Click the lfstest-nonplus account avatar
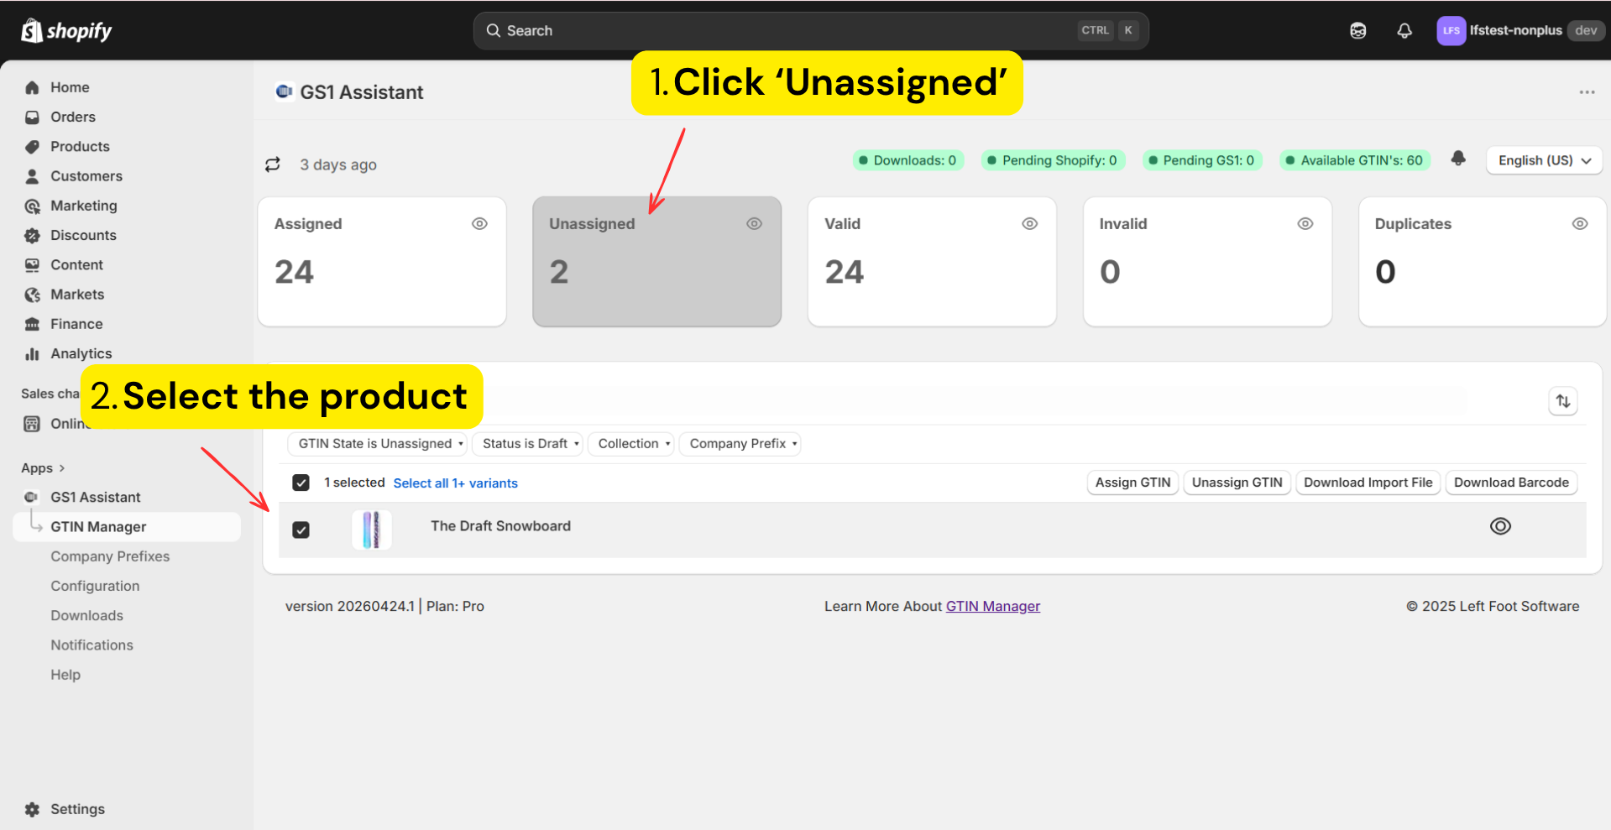1611x830 pixels. click(1451, 31)
